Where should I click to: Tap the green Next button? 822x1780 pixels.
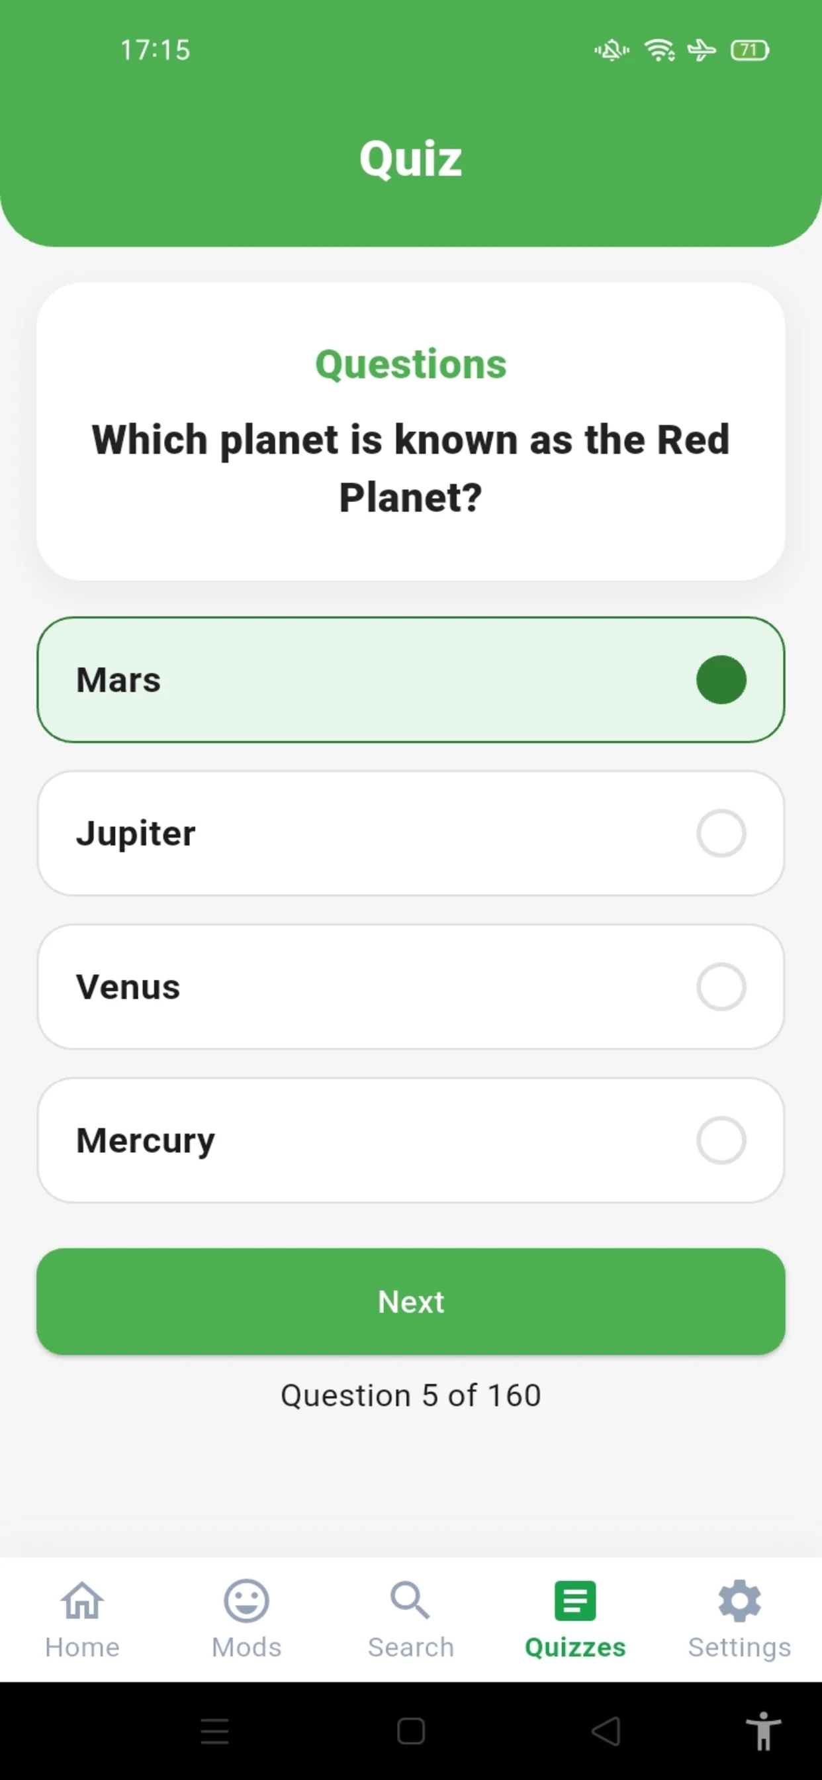coord(411,1301)
